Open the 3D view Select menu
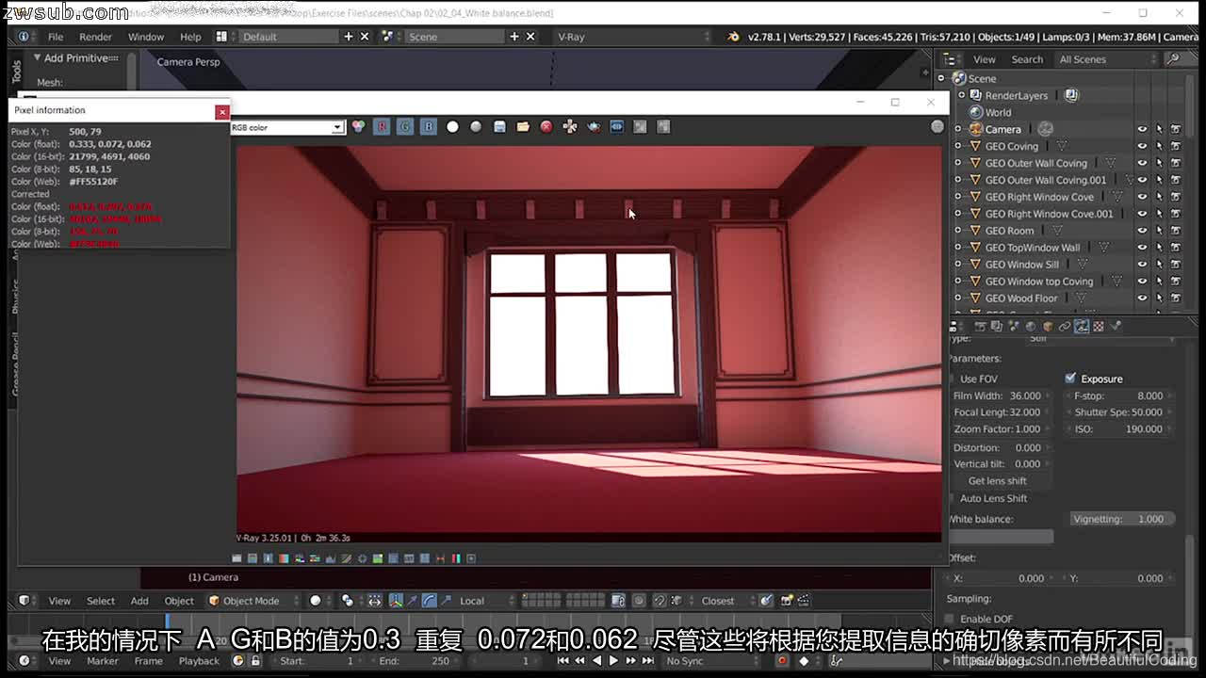 pyautogui.click(x=101, y=601)
